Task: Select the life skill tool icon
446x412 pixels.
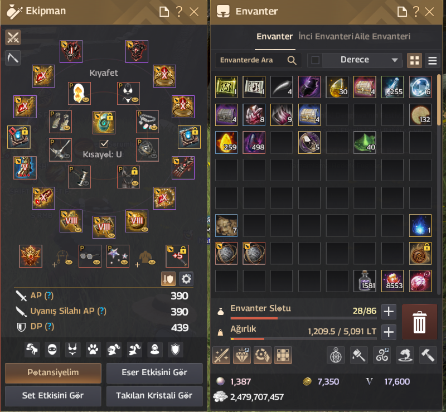Action: (13, 58)
